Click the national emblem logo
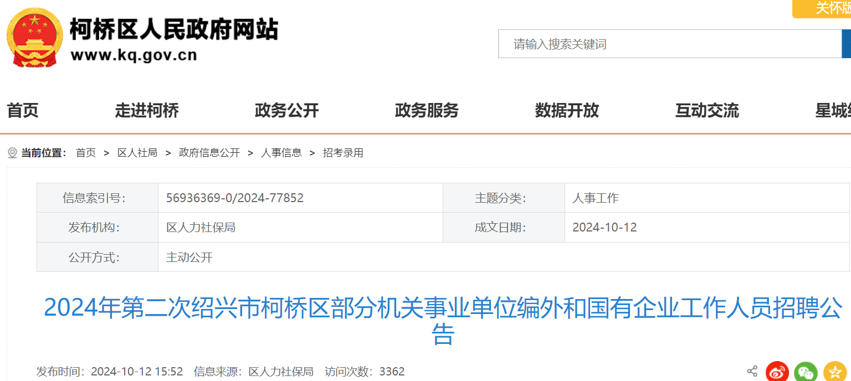 (x=34, y=38)
